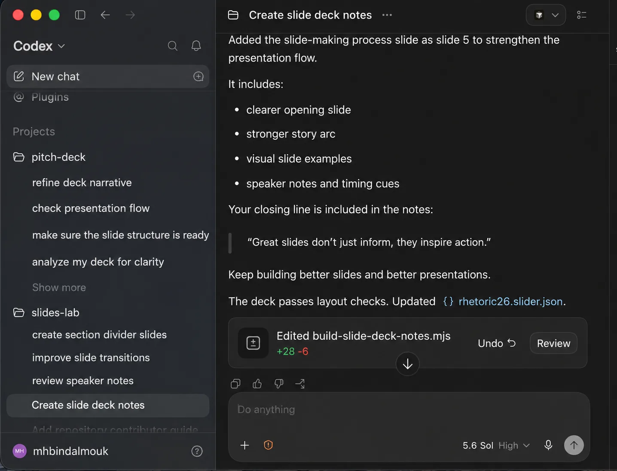Image resolution: width=617 pixels, height=471 pixels.
Task: Open search in the sidebar
Action: coord(173,46)
